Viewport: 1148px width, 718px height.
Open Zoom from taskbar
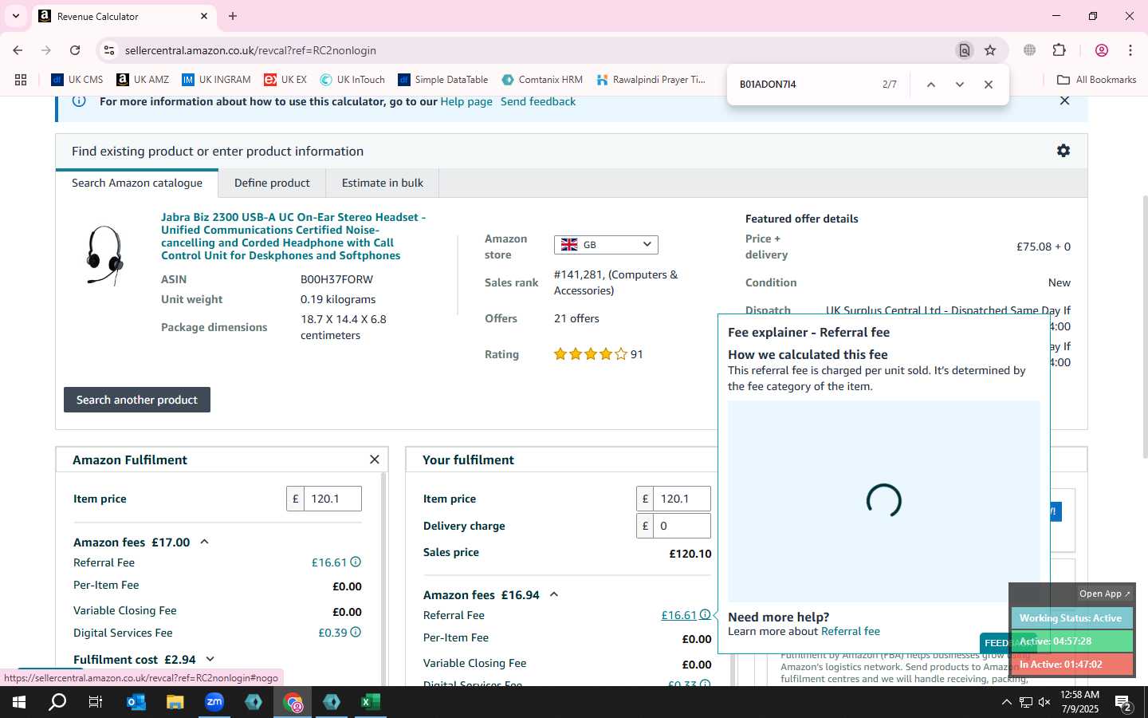214,702
